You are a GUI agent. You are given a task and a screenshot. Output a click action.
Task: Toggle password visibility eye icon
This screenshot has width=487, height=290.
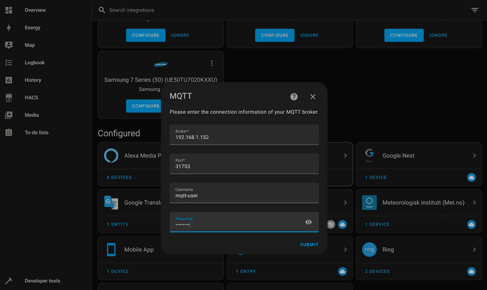pos(308,222)
